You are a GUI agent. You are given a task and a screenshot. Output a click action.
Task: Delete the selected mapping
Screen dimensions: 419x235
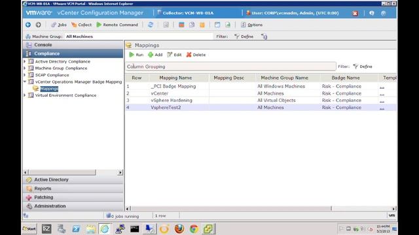tap(196, 55)
